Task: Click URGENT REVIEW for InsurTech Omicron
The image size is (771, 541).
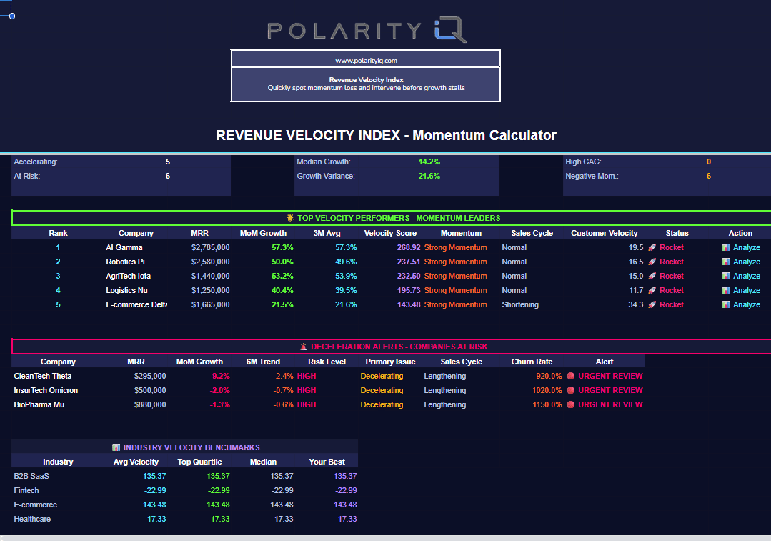Action: click(x=610, y=390)
